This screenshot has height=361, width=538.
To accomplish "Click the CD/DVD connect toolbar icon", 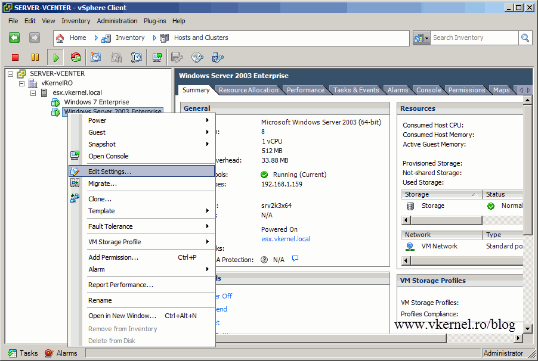I will 197,57.
